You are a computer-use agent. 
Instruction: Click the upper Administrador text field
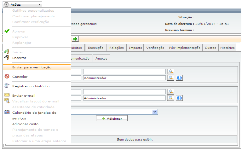pyautogui.click(x=124, y=78)
